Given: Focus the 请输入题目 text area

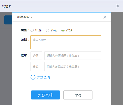Looking at the screenshot, I should 66,42.
